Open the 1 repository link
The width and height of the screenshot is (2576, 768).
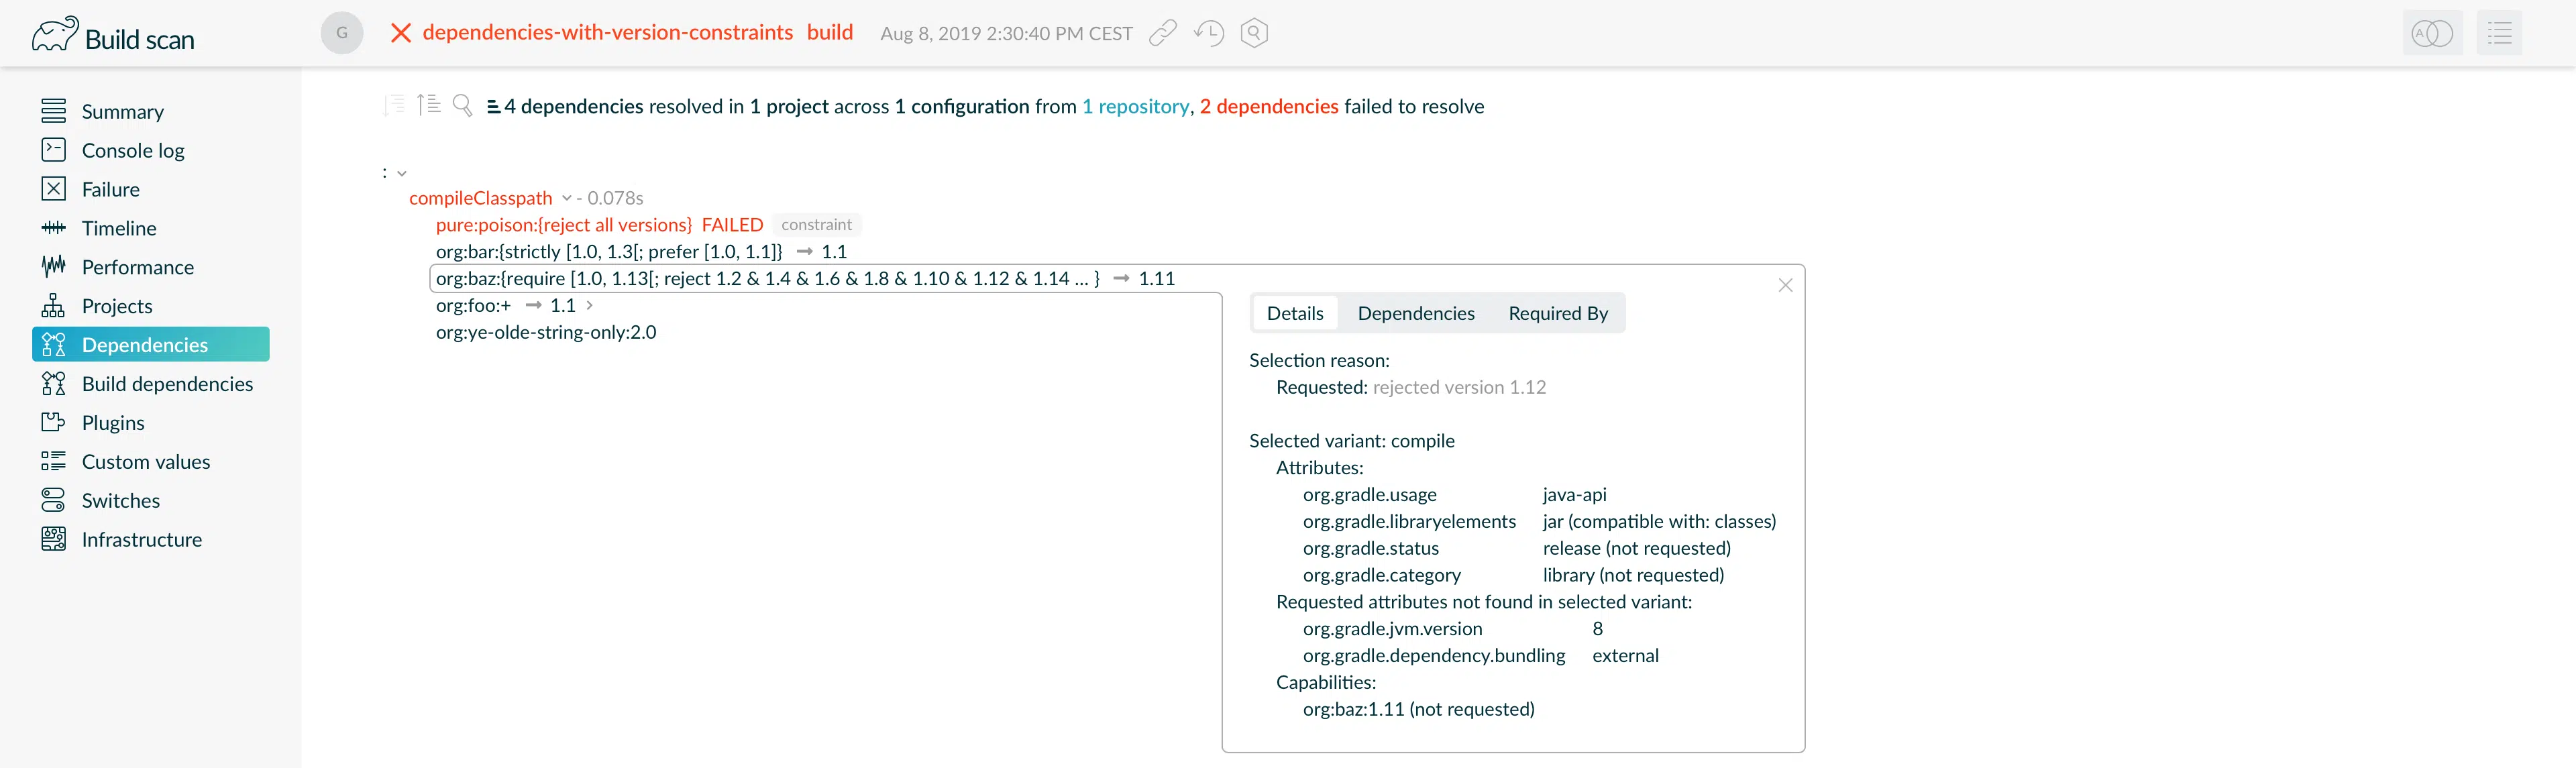(x=1135, y=106)
